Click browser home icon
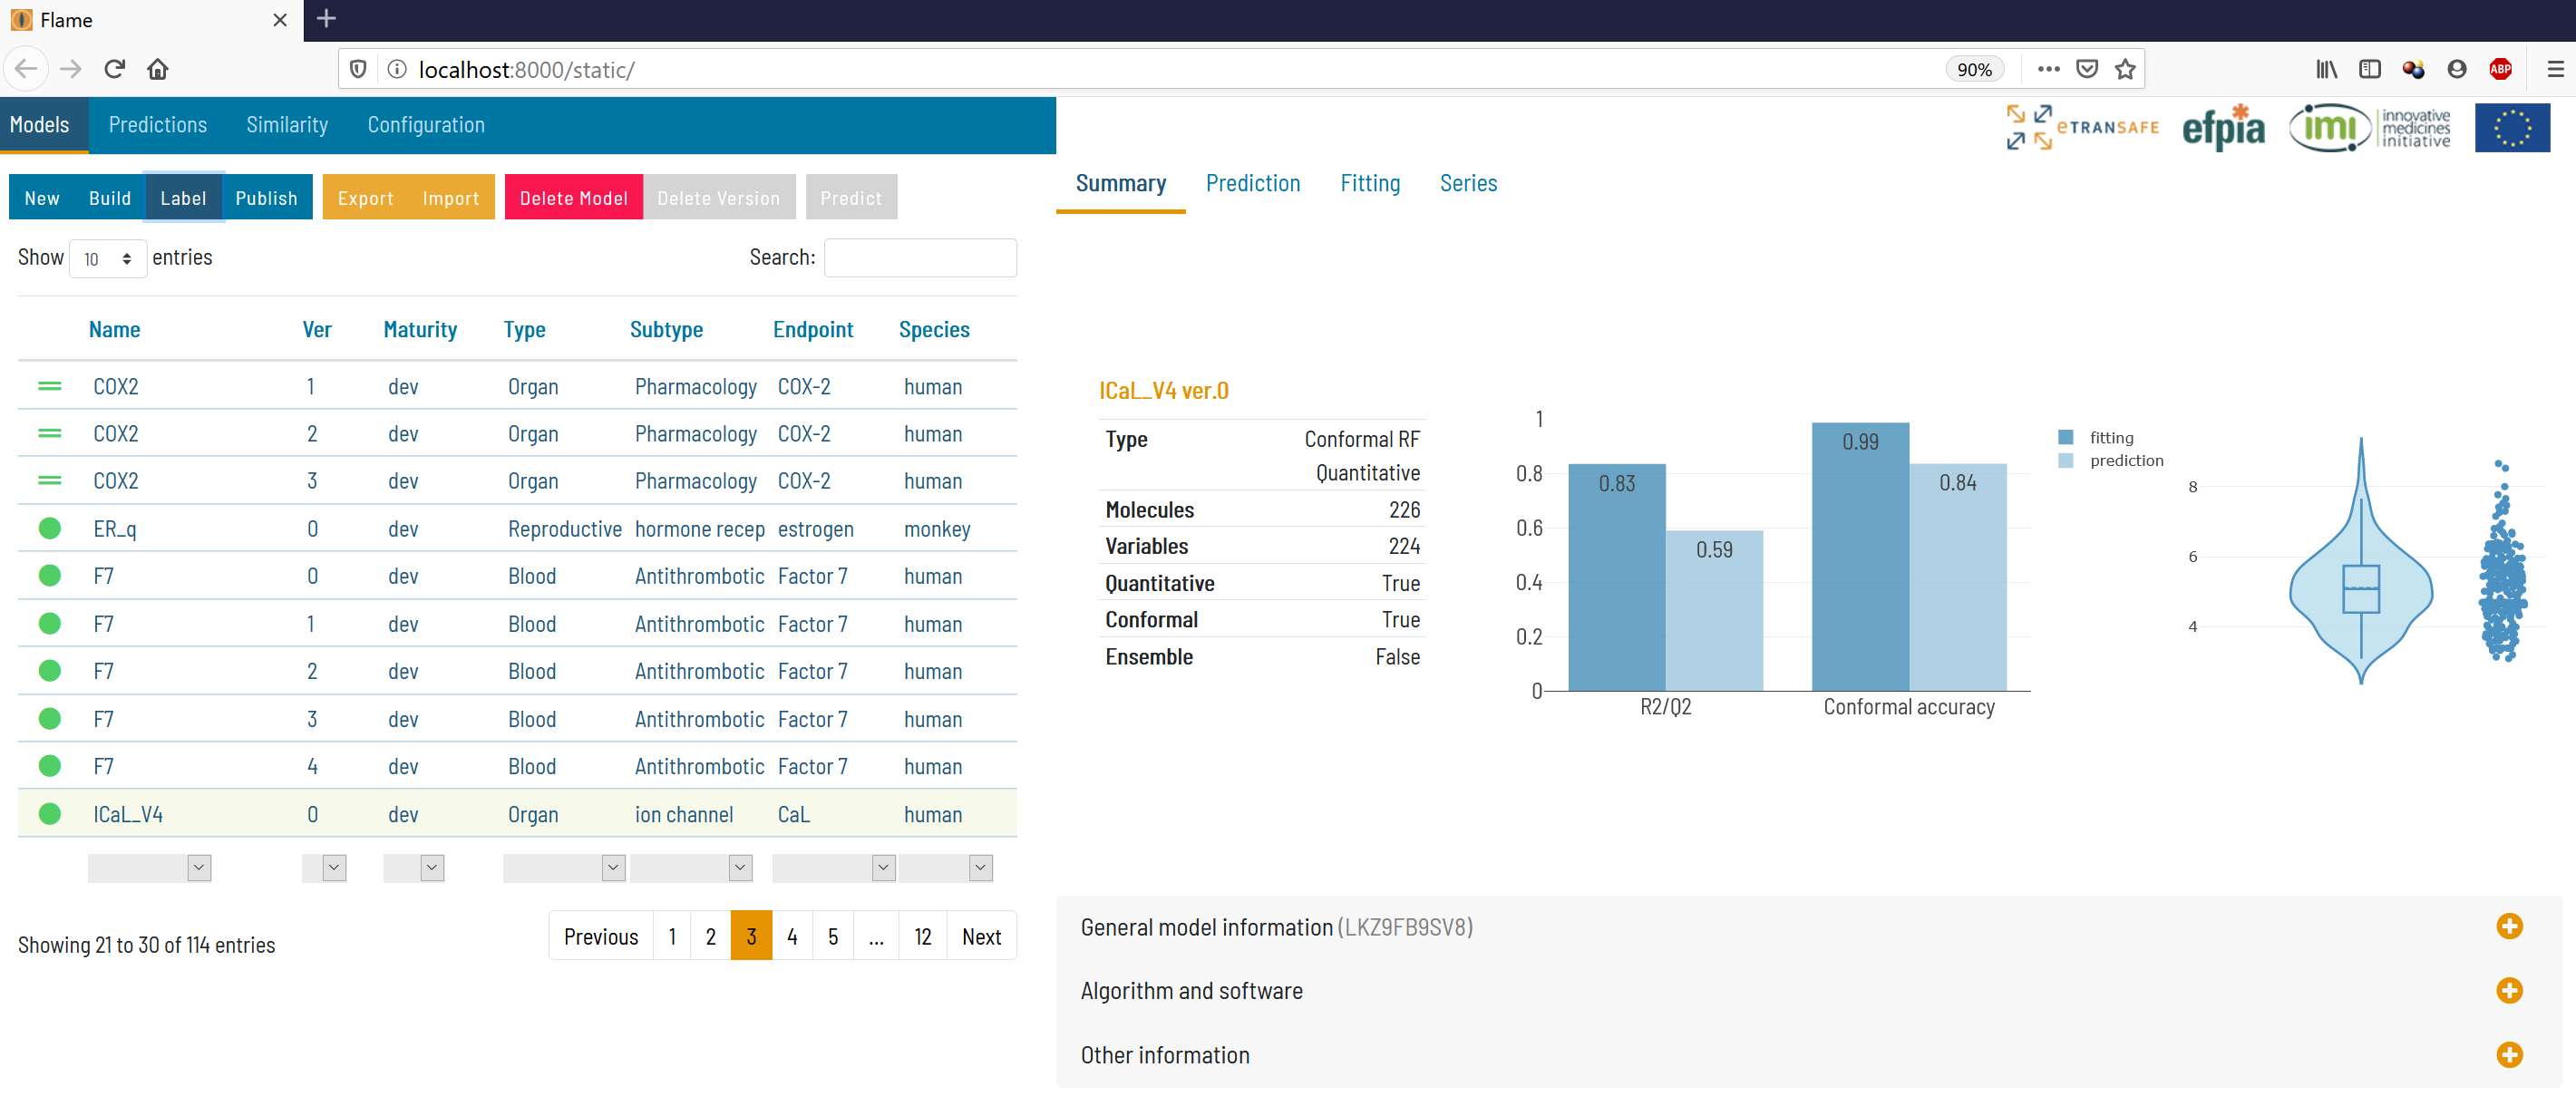 tap(158, 69)
